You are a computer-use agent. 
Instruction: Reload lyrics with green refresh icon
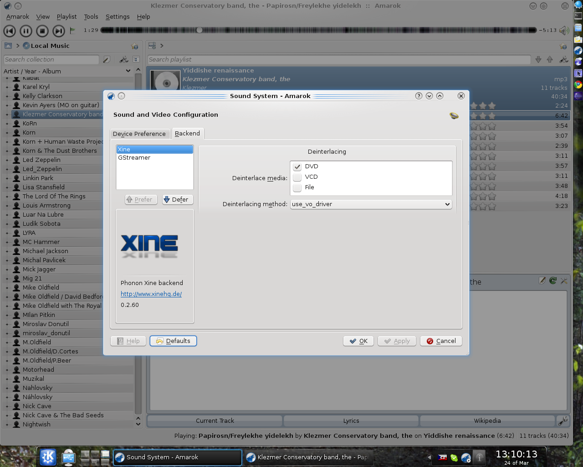coord(553,280)
